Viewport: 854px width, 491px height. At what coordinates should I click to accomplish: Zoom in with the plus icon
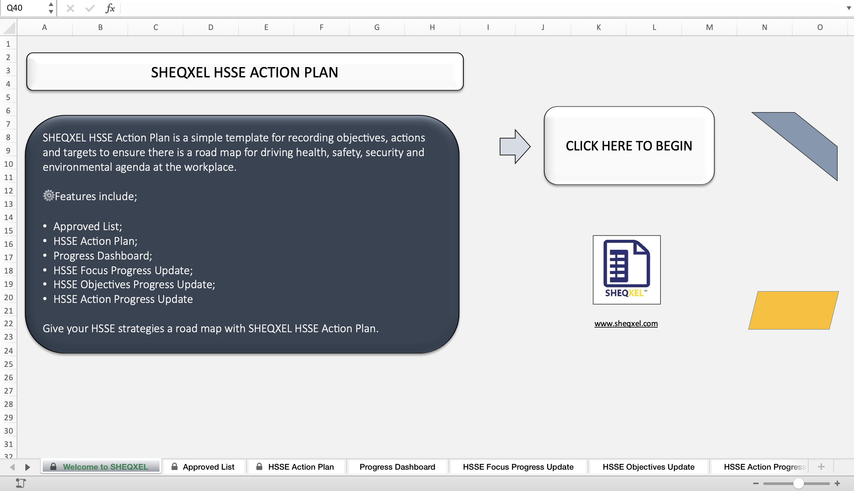[x=837, y=483]
